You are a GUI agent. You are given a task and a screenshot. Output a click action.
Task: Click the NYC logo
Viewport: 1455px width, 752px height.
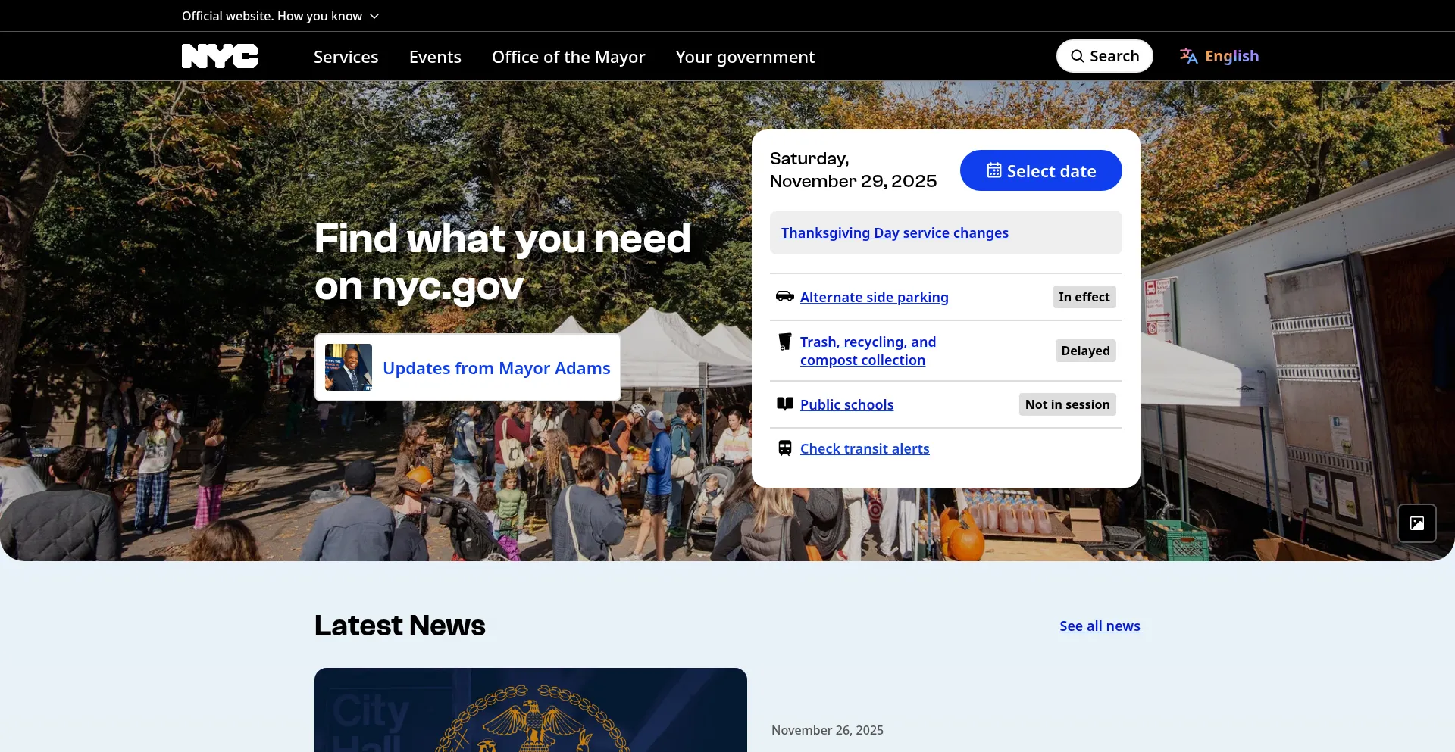(x=220, y=56)
